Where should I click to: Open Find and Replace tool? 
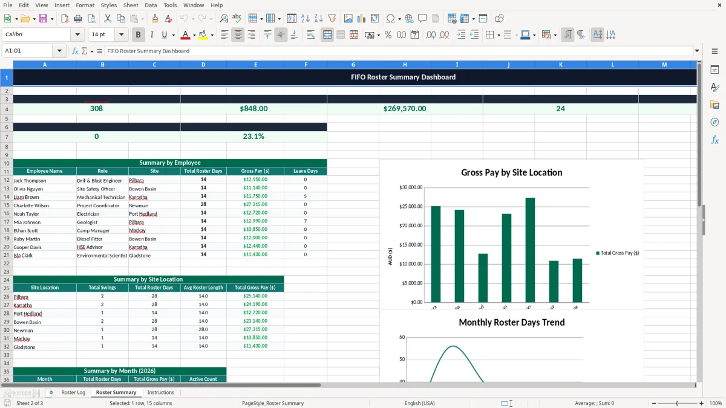[224, 19]
